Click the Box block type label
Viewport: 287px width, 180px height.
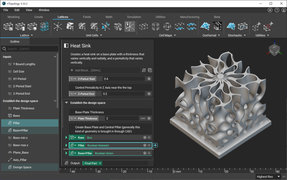pos(89,138)
